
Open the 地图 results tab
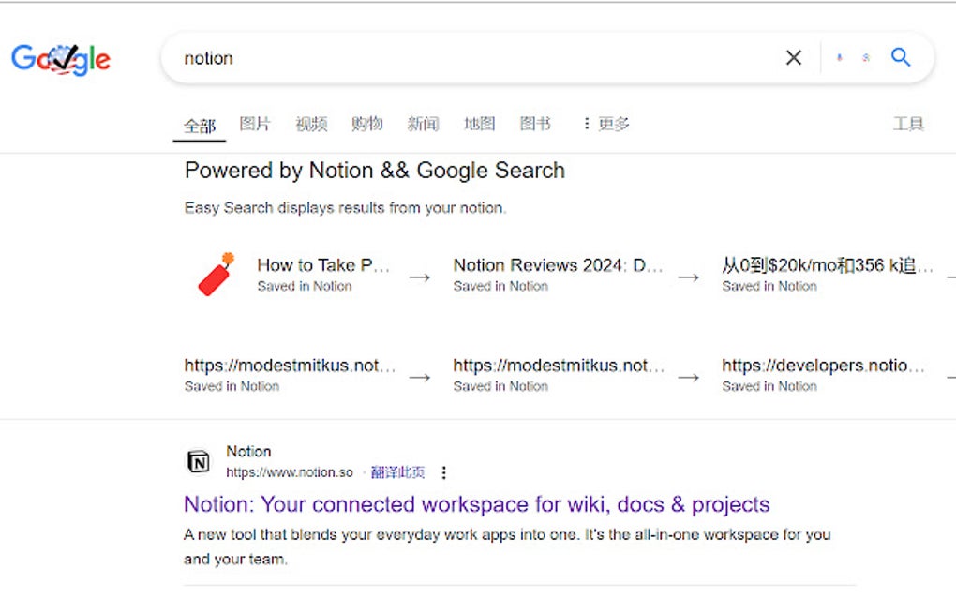479,124
